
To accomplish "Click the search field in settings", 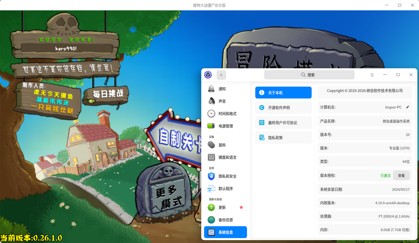I will (x=309, y=75).
